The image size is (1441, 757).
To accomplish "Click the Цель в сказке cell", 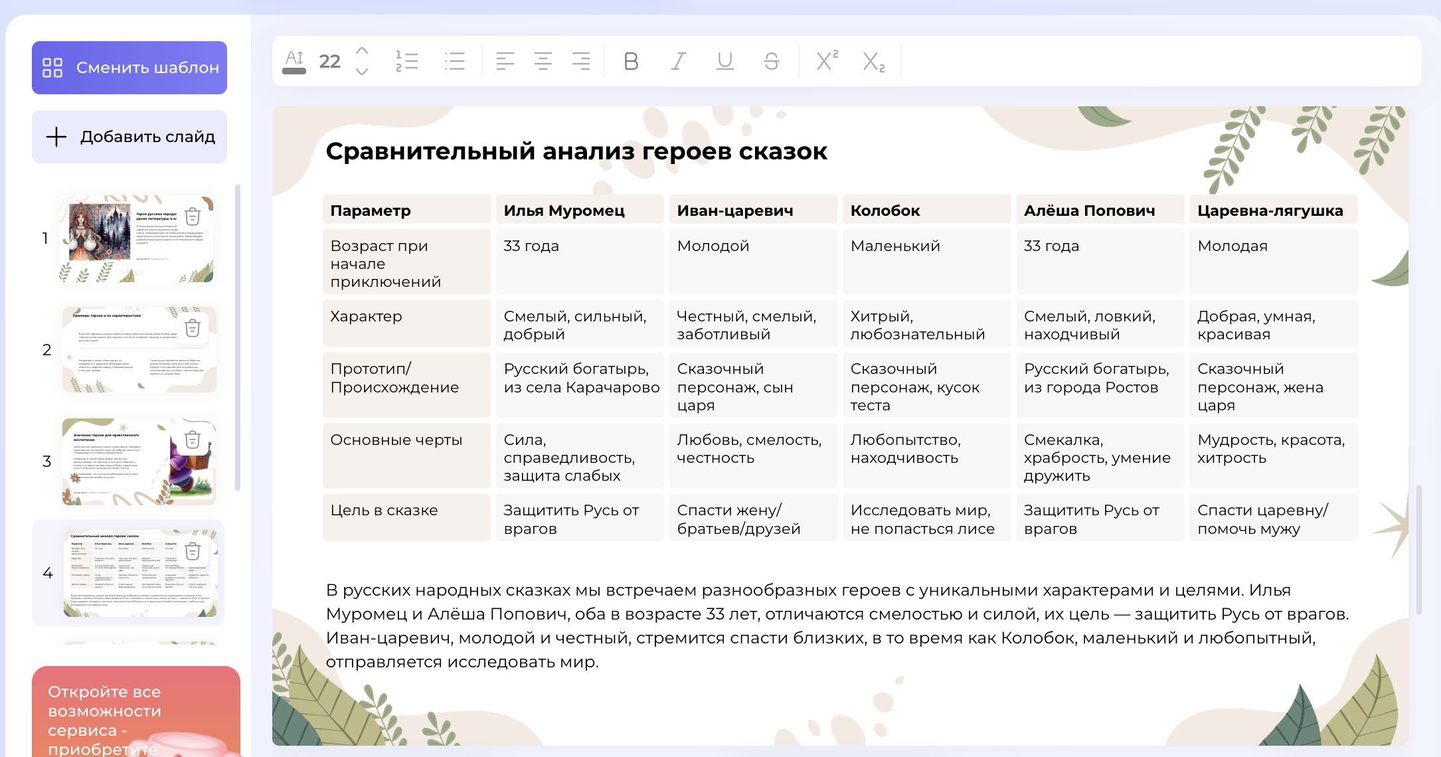I will pos(406,518).
